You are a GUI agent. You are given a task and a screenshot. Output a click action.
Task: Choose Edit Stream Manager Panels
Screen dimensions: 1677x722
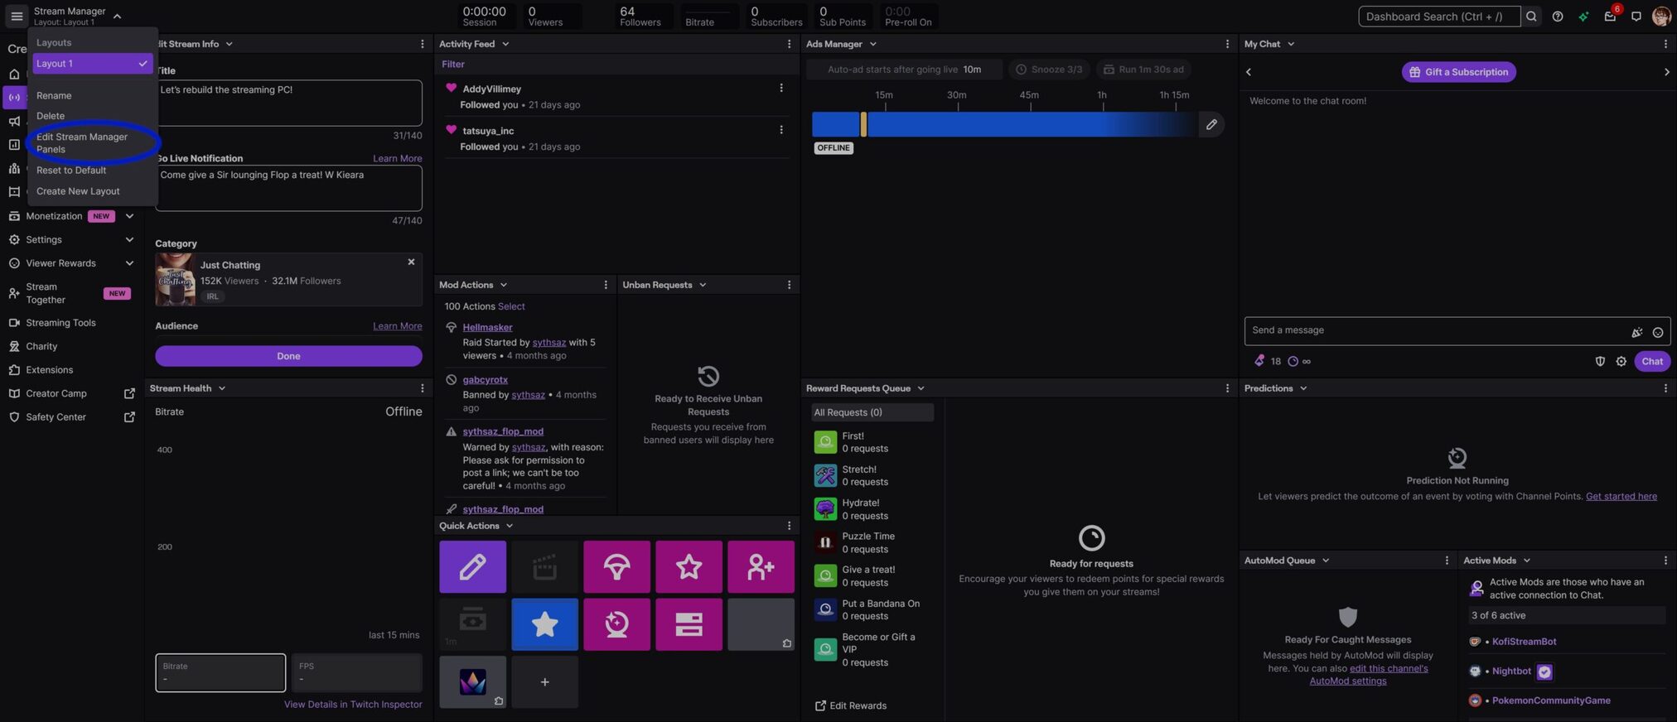82,143
